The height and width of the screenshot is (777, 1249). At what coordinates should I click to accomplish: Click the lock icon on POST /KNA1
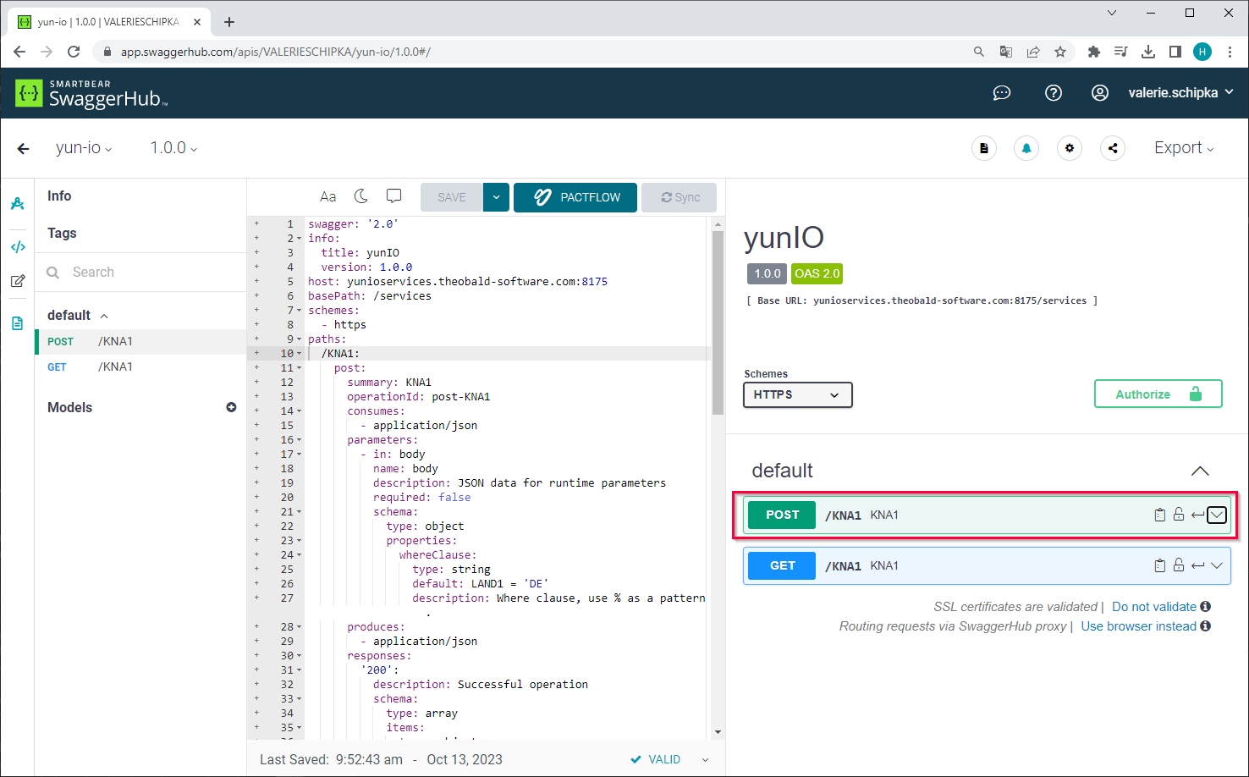coord(1179,515)
